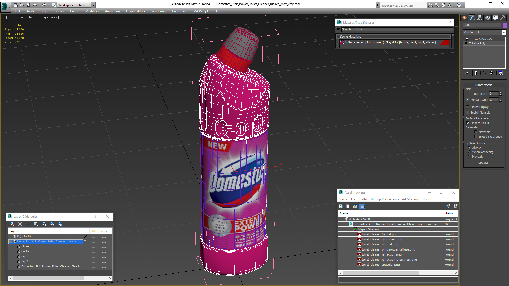Click Highlight Selected Objects' Layers icon
This screenshot has width=509, height=286.
tap(44, 224)
